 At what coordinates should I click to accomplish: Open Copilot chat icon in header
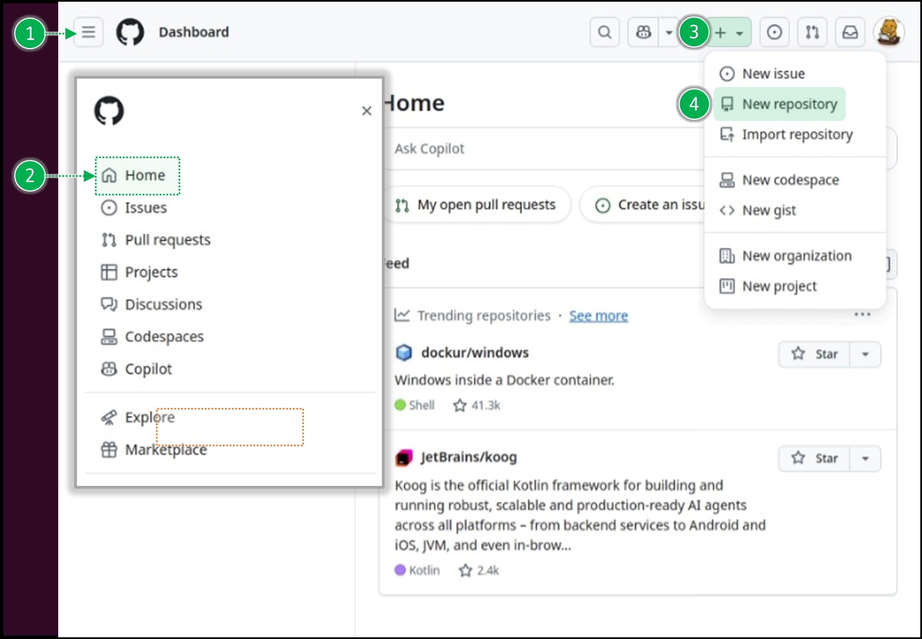pos(643,32)
